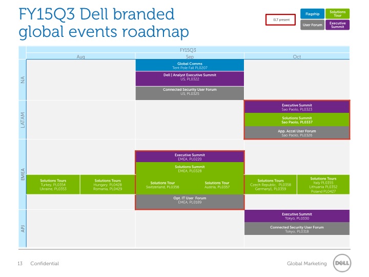Viewport: 369px width, 277px height.
Task: Select the LATAM region row label
Action: tap(23, 120)
